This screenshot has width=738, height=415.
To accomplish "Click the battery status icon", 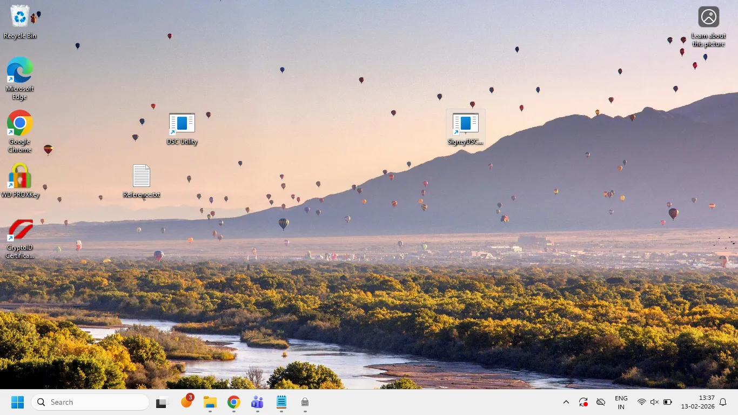I will point(668,402).
